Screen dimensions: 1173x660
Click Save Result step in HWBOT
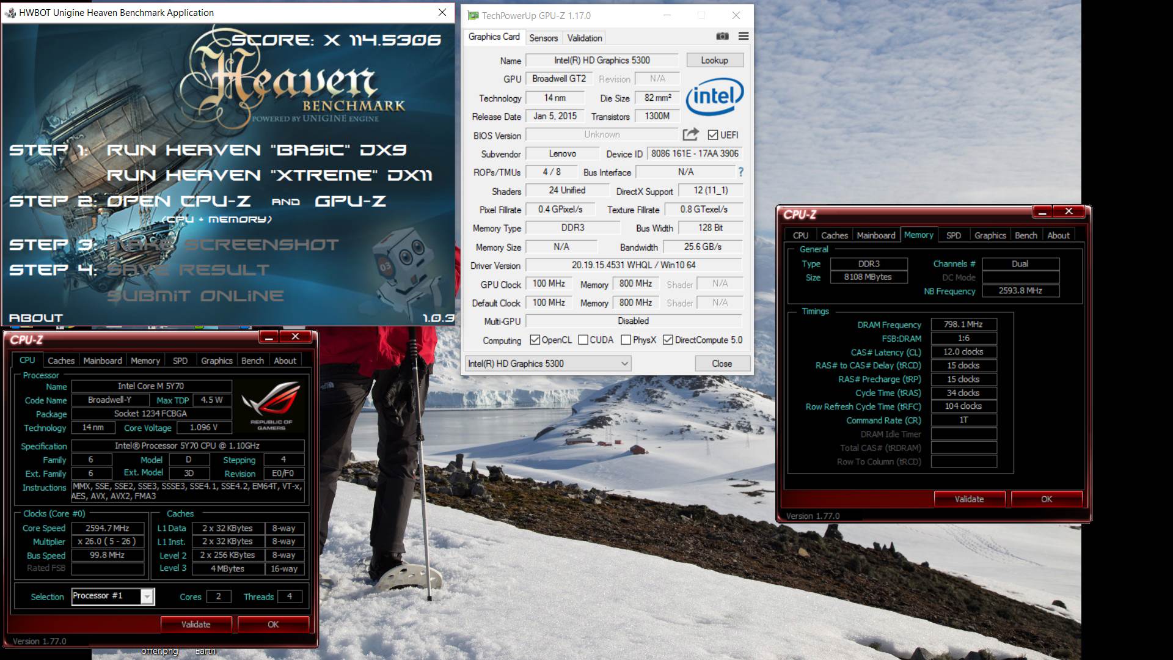[188, 269]
